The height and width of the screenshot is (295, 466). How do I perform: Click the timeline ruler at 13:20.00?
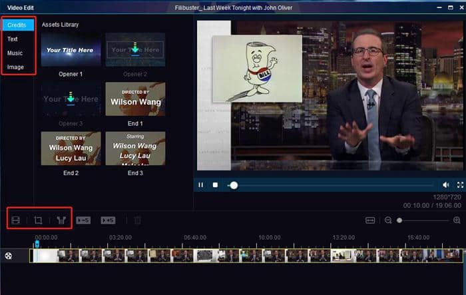coord(344,238)
